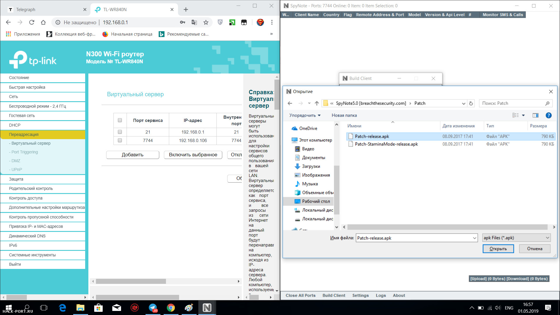
Task: Click the Superman extension icon
Action: [x=260, y=22]
